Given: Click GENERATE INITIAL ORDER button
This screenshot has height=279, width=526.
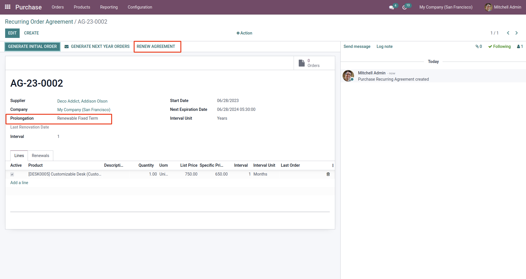Looking at the screenshot, I should point(32,46).
